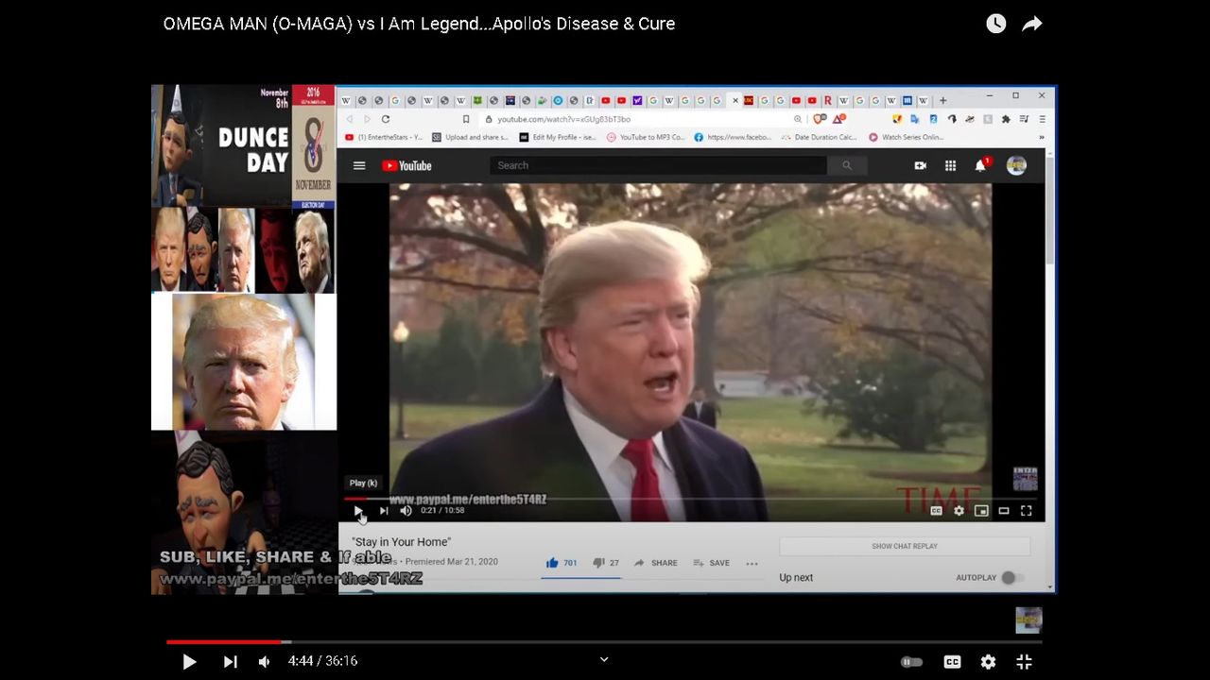Screen dimensions: 1210x680
Task: Click the channel watermark thumbnail above the exit-fullscreen button
Action: [1028, 620]
